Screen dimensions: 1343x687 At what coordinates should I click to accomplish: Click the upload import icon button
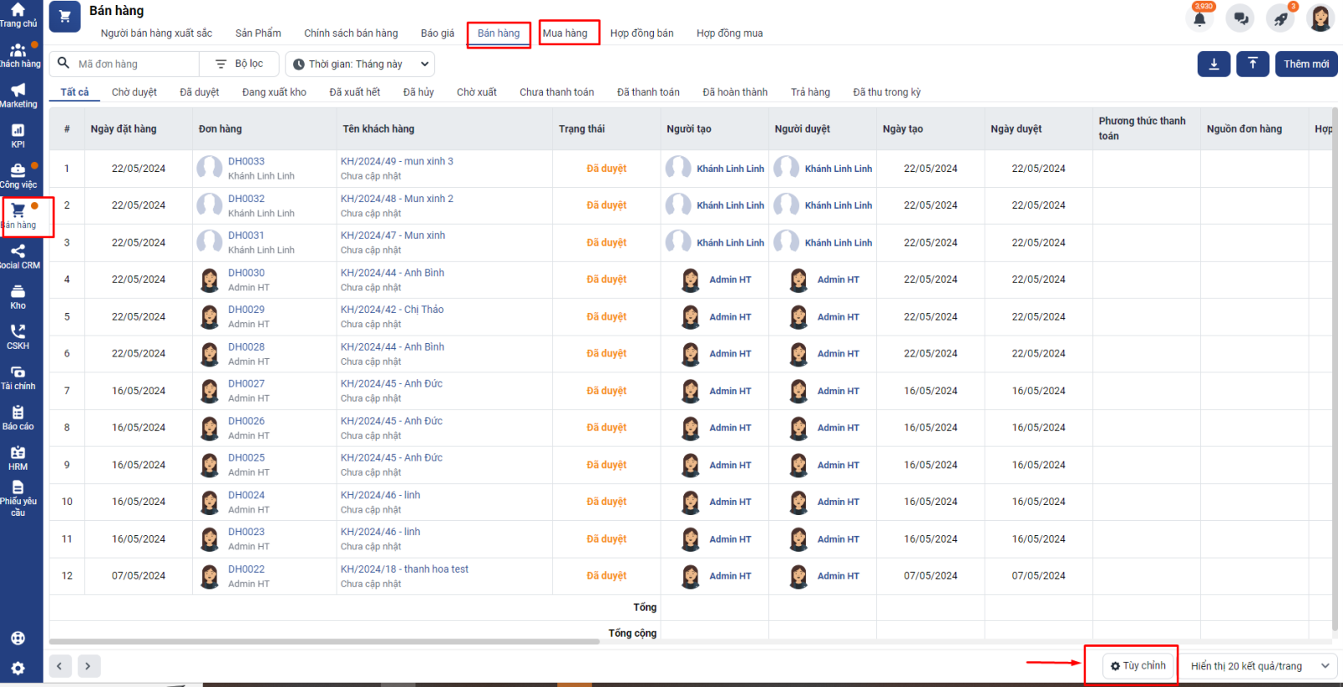pyautogui.click(x=1252, y=64)
